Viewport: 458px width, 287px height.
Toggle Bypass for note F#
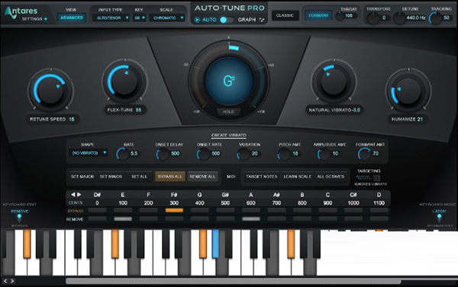tap(174, 210)
